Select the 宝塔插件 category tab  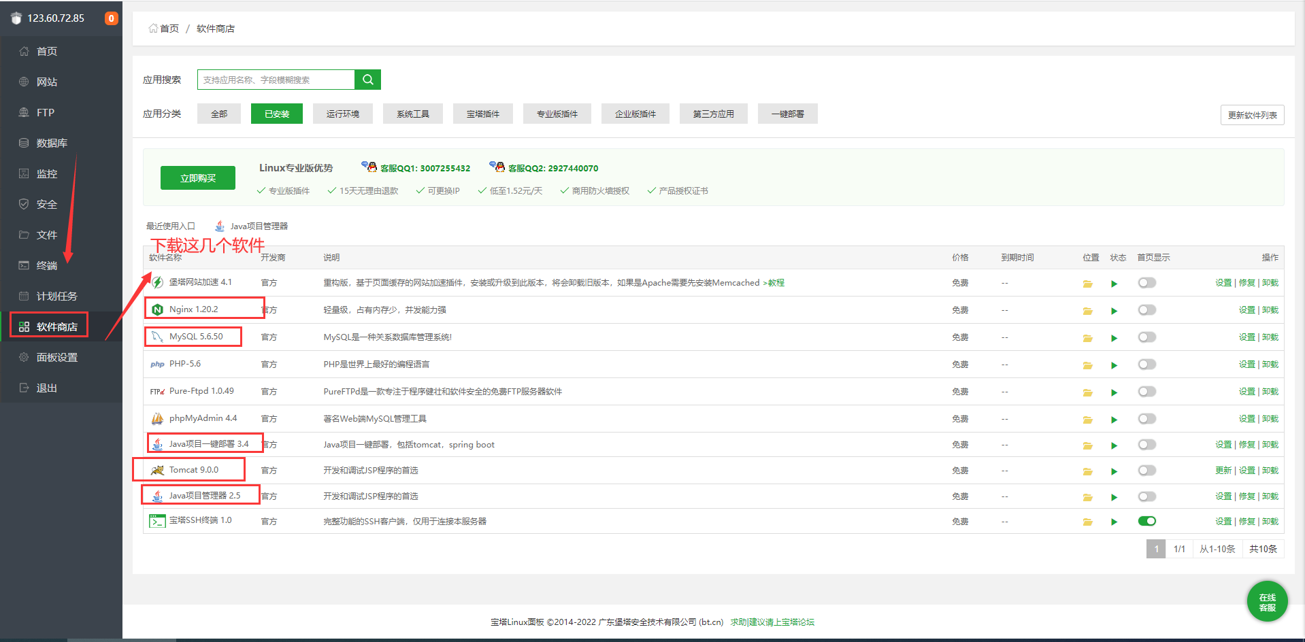483,114
